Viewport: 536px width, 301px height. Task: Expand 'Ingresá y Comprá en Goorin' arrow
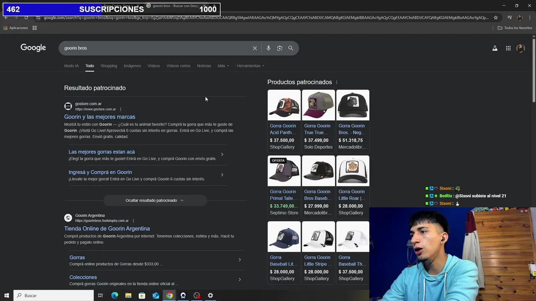(222, 175)
